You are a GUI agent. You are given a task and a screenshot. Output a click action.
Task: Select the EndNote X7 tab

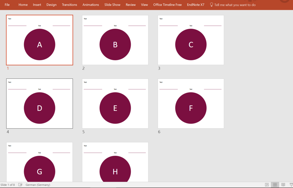tap(196, 5)
